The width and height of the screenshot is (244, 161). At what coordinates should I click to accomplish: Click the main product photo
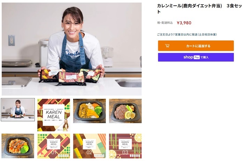pos(71,49)
